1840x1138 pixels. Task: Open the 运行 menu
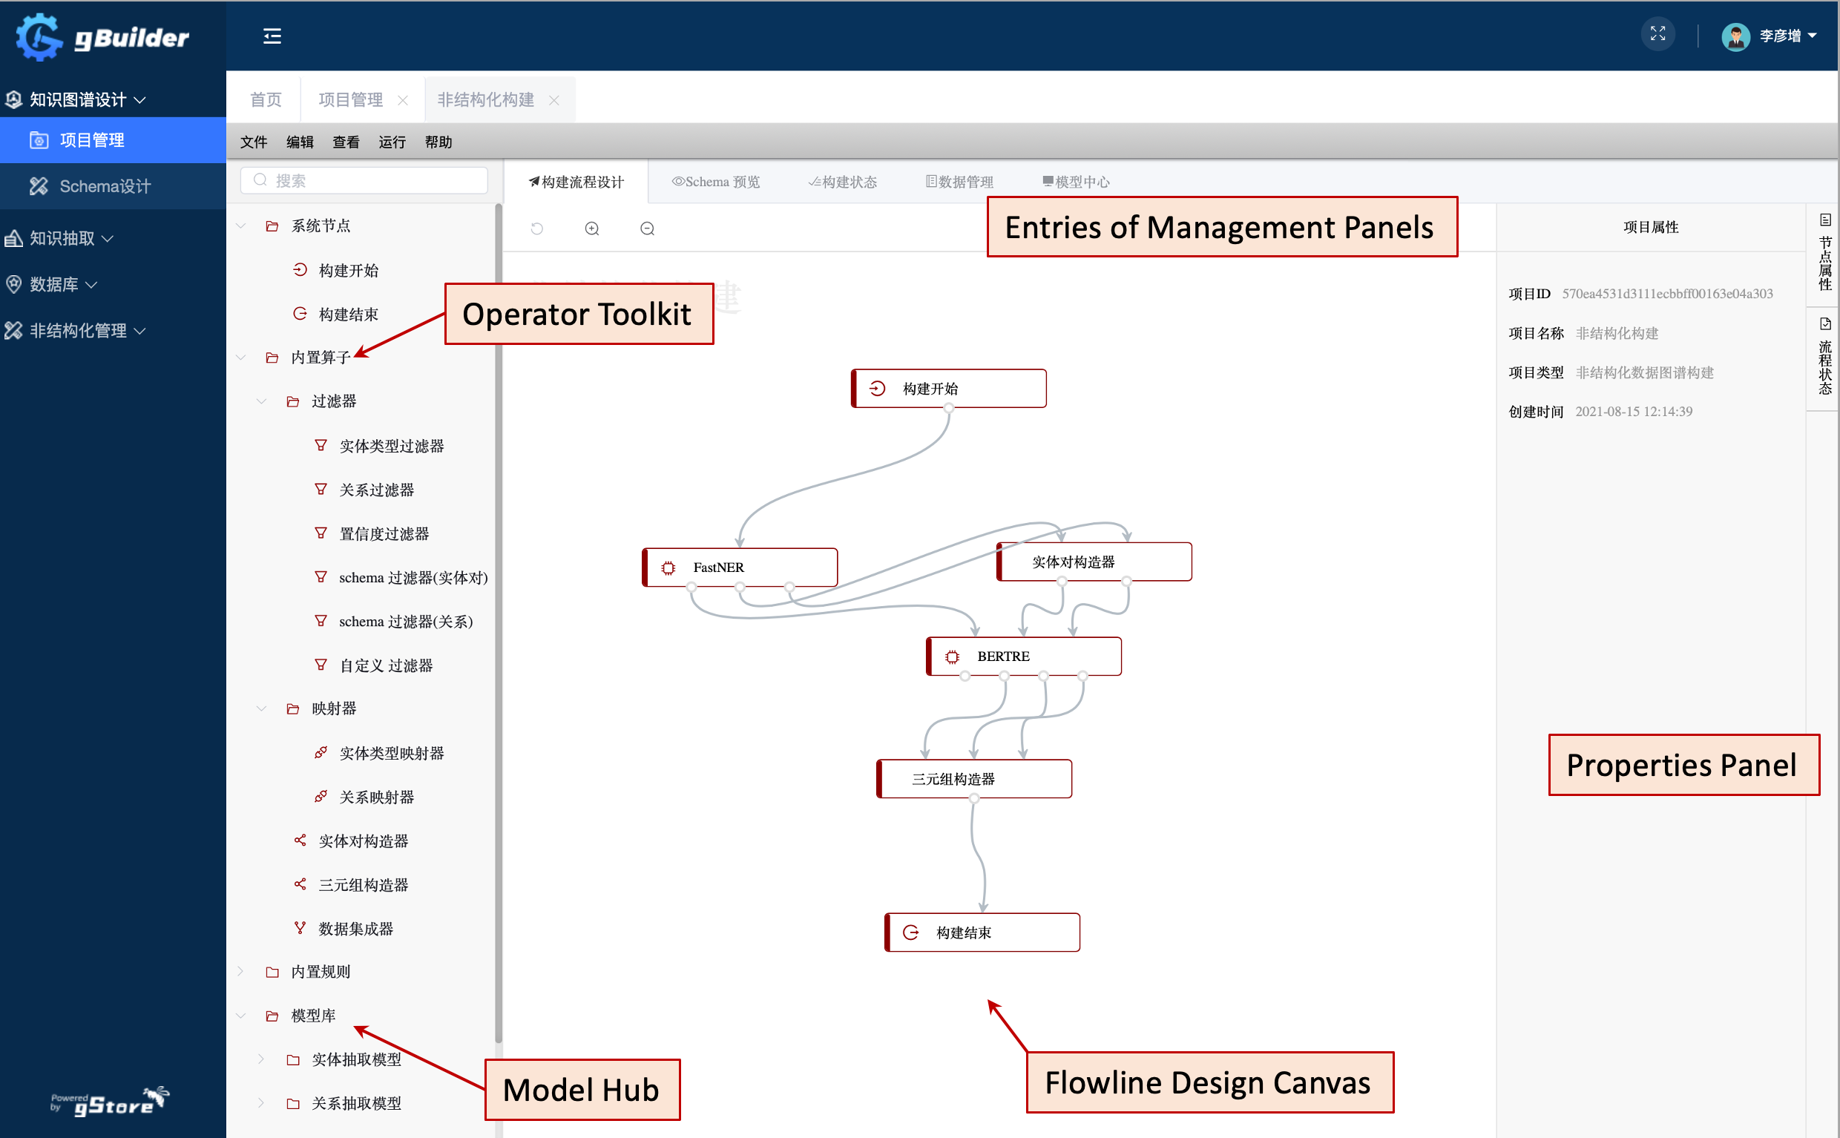point(391,142)
